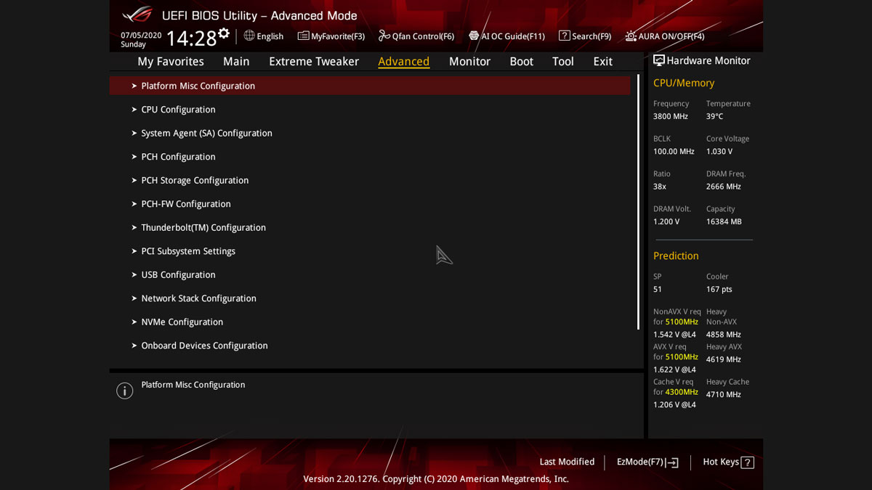Go to the Monitor tab

click(x=469, y=62)
